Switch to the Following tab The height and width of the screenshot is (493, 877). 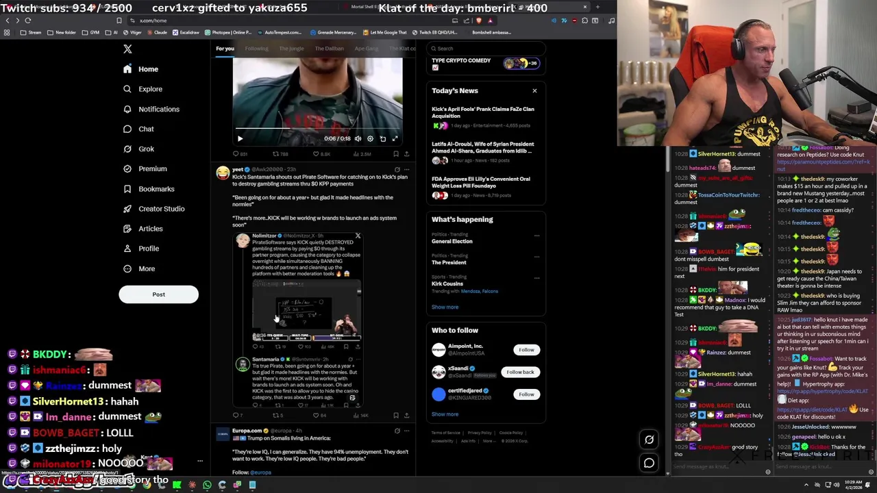pos(256,49)
